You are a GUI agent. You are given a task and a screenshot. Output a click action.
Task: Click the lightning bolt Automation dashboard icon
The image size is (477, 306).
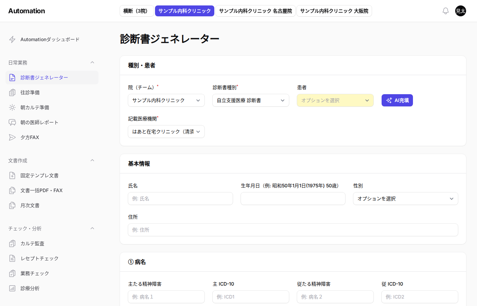[x=12, y=39]
